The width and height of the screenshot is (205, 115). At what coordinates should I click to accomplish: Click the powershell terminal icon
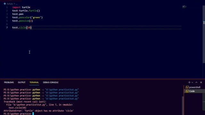click(x=187, y=87)
